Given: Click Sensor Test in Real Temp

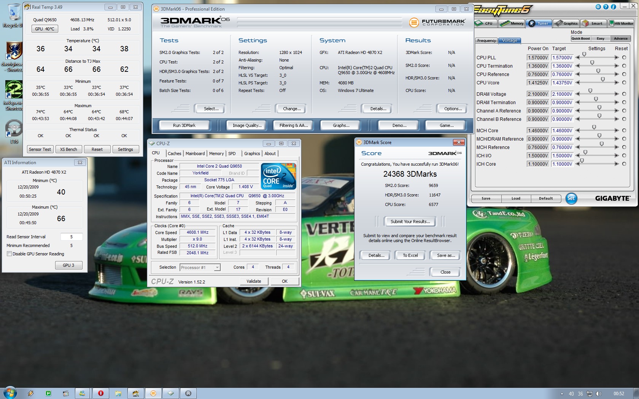Looking at the screenshot, I should [40, 149].
